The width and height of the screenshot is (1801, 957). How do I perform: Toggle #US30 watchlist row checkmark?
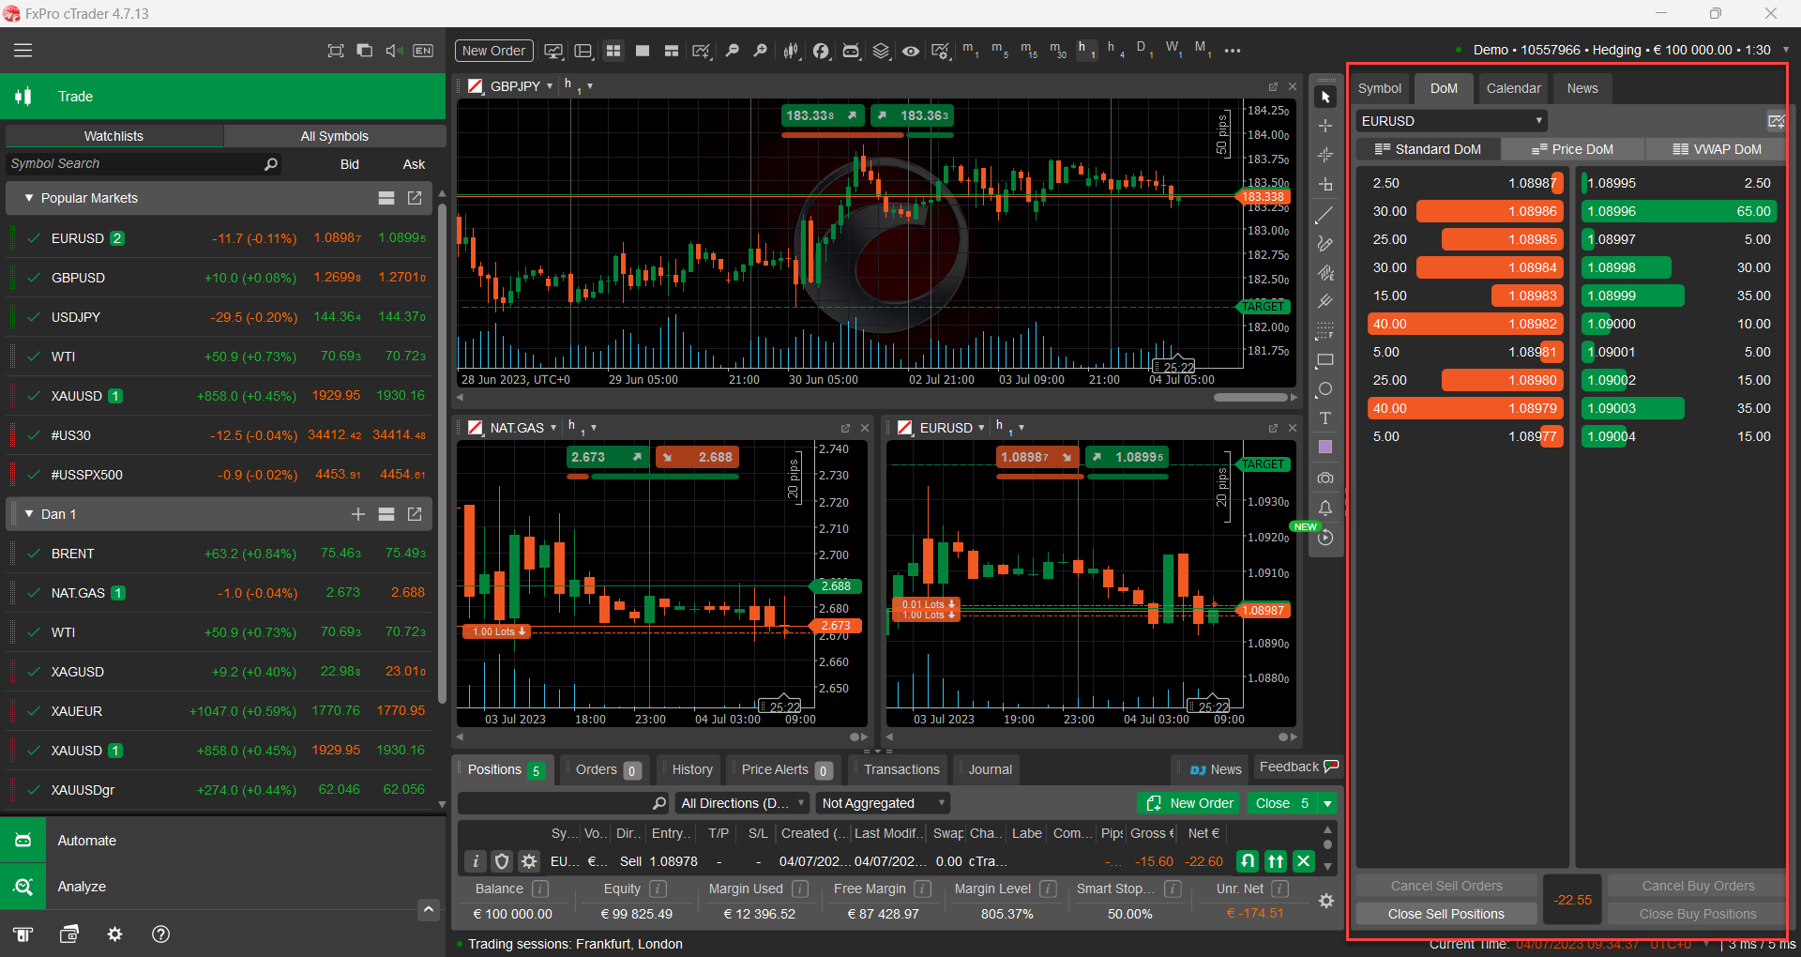point(34,435)
